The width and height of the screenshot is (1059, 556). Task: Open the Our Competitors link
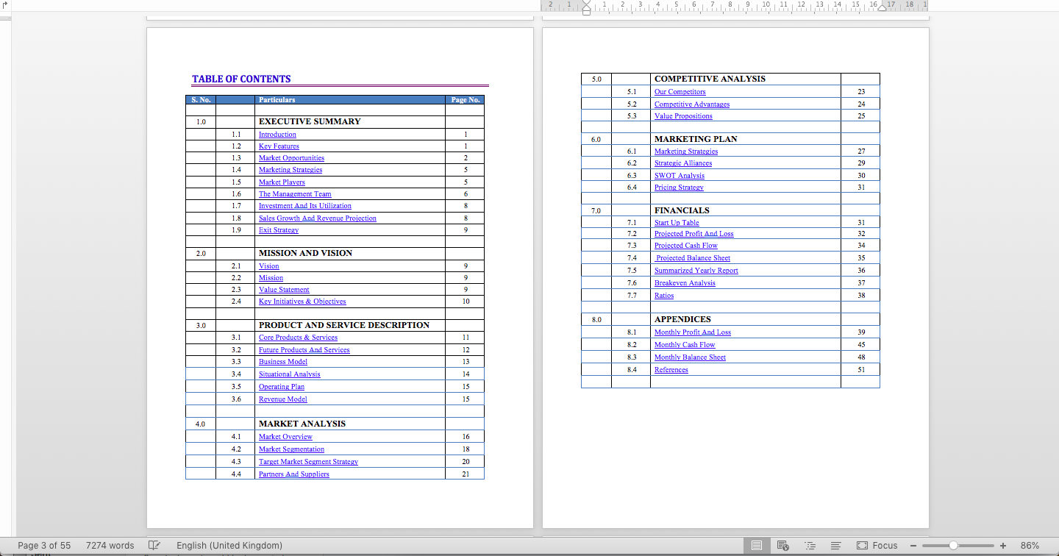(680, 92)
